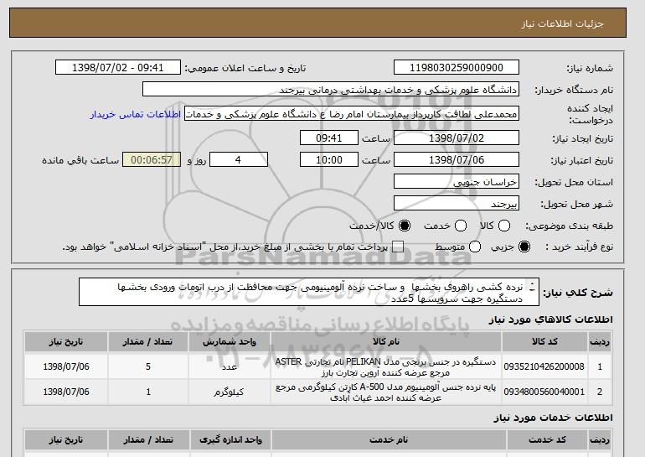The width and height of the screenshot is (645, 457).
Task: Select the خدمت radio button
Action: 461,226
